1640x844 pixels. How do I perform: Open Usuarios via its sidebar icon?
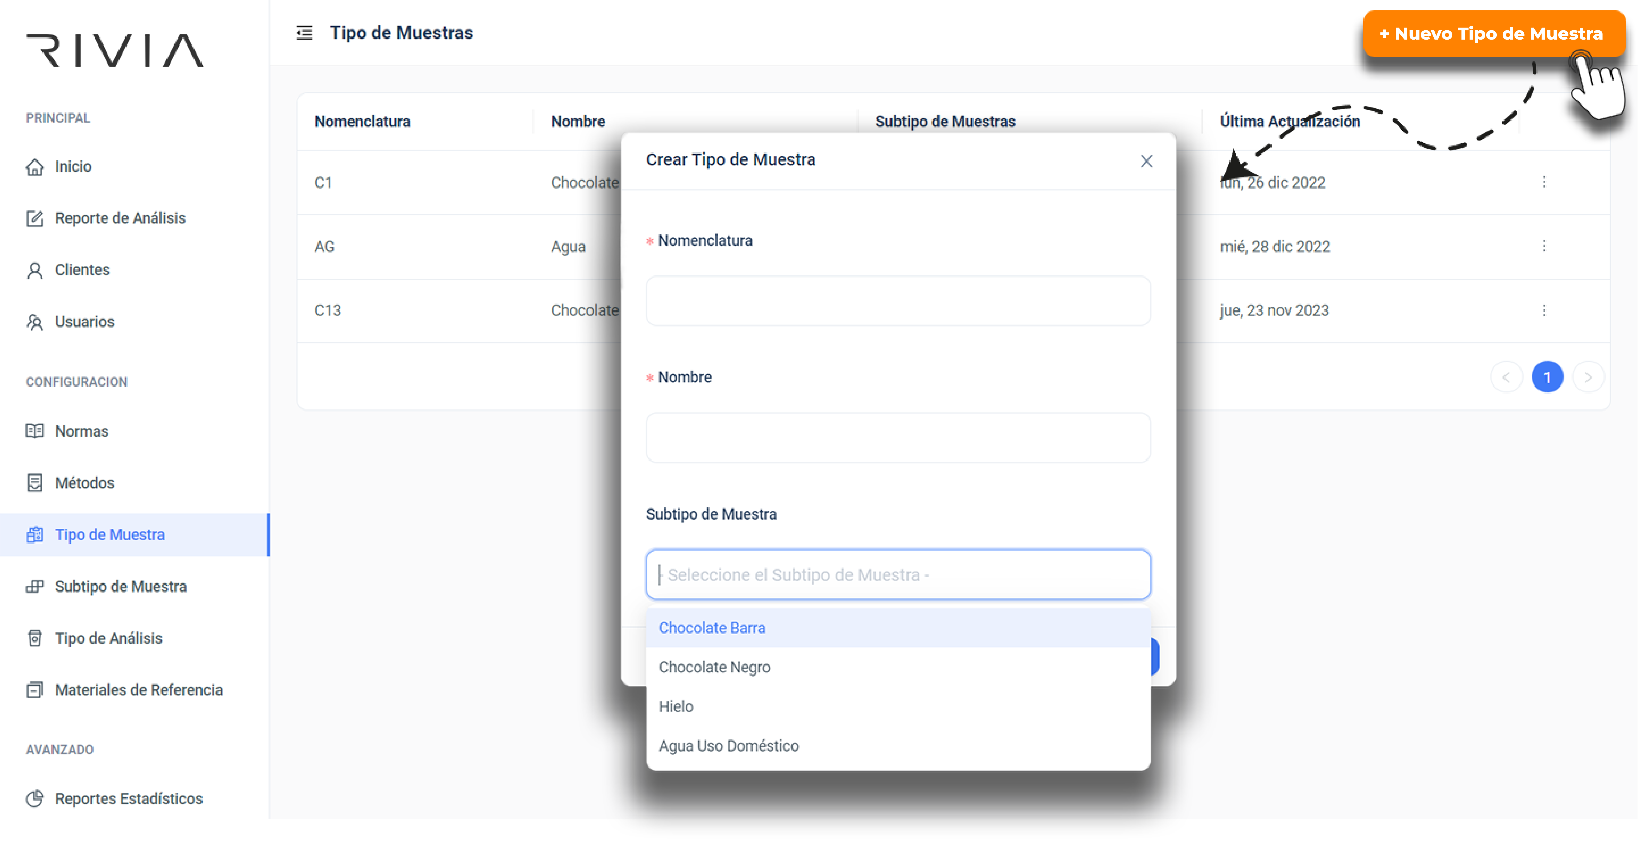tap(35, 322)
